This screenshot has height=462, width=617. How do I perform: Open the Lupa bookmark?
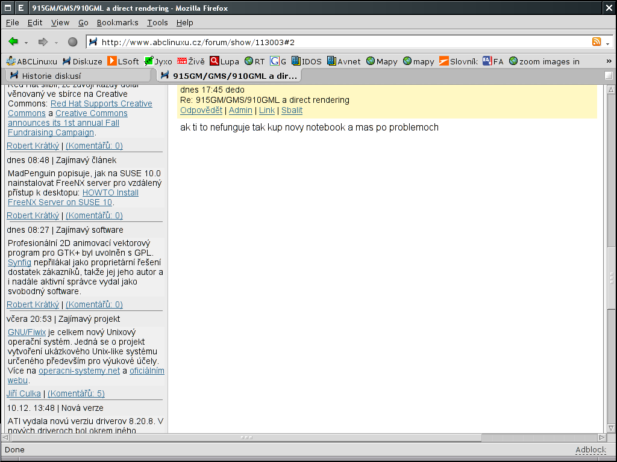[224, 61]
